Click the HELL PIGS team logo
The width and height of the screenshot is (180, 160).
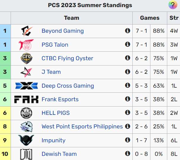pyautogui.click(x=26, y=113)
